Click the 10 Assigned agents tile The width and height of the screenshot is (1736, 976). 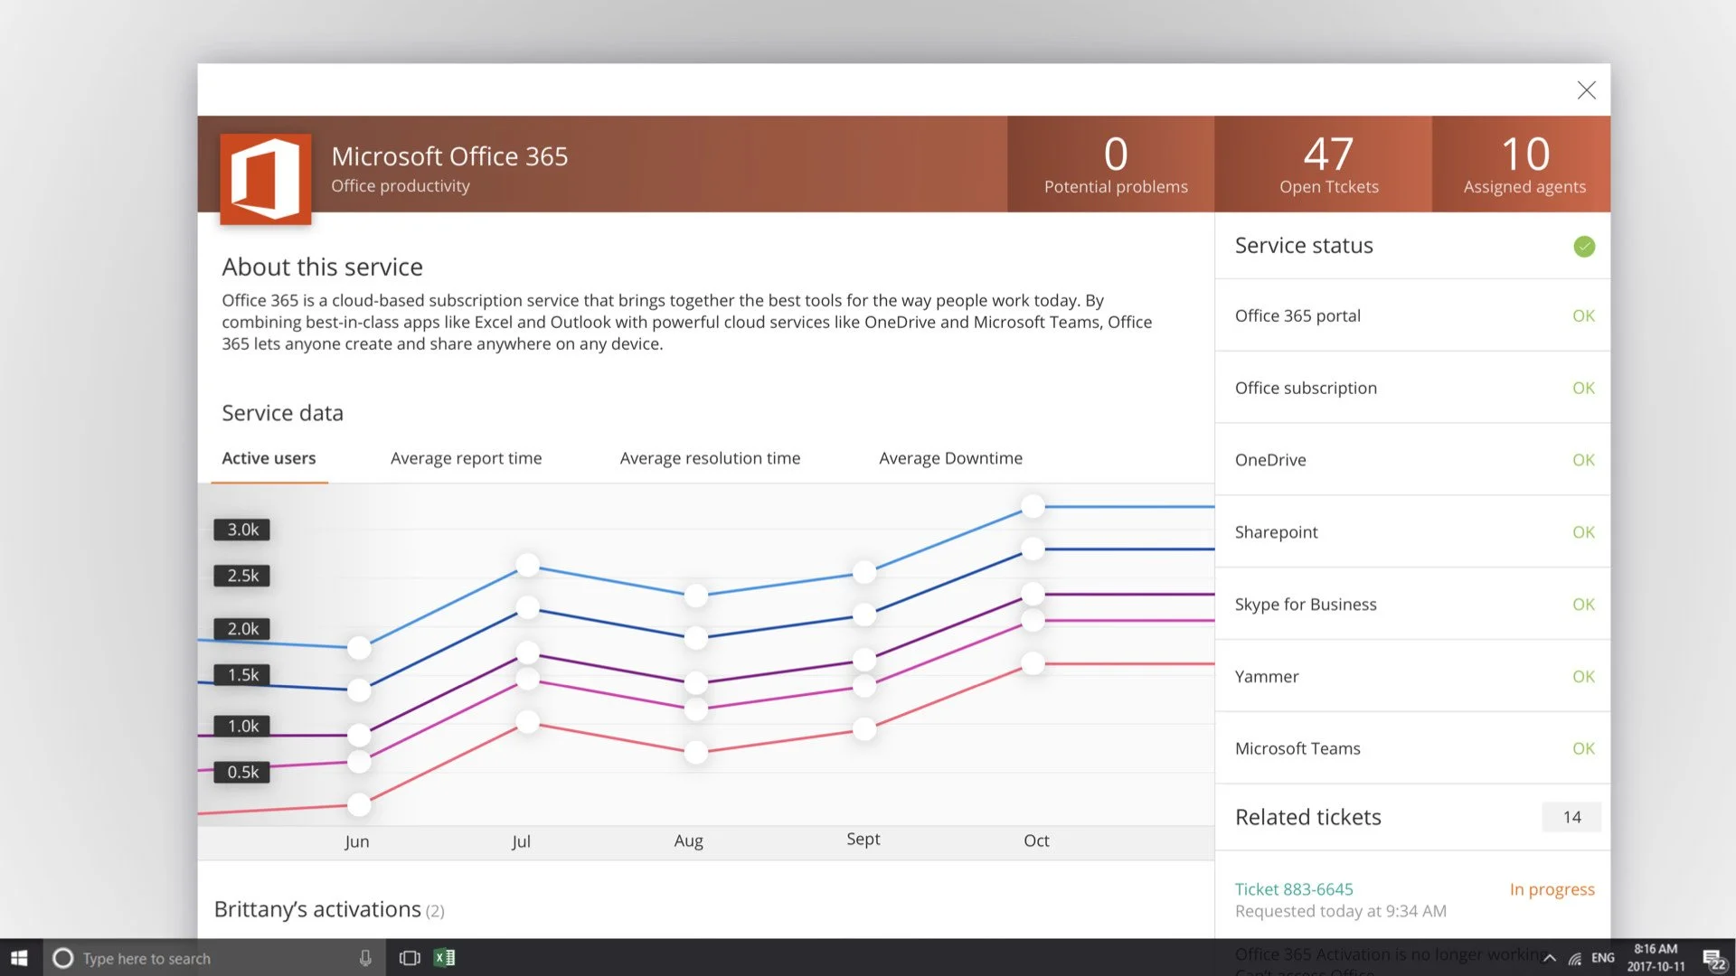click(1524, 164)
